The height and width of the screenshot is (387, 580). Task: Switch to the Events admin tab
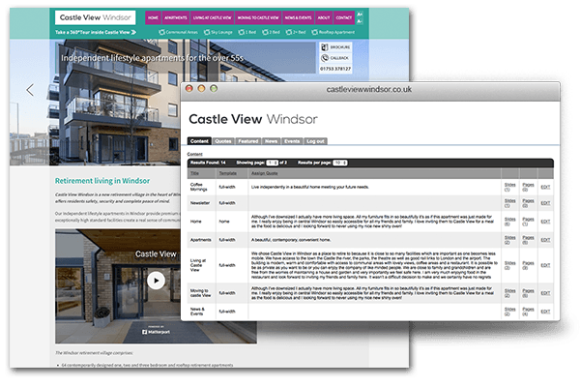(292, 141)
